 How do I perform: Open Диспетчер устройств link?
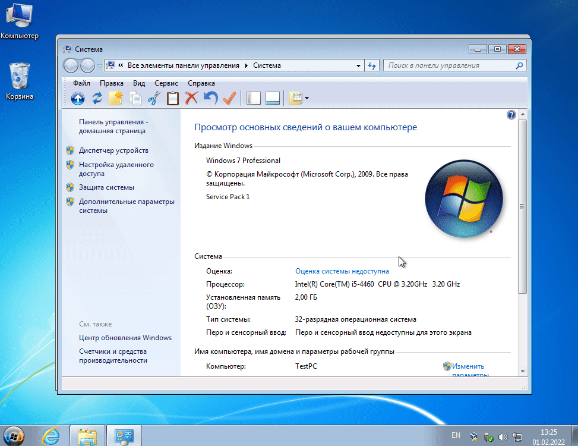point(113,150)
